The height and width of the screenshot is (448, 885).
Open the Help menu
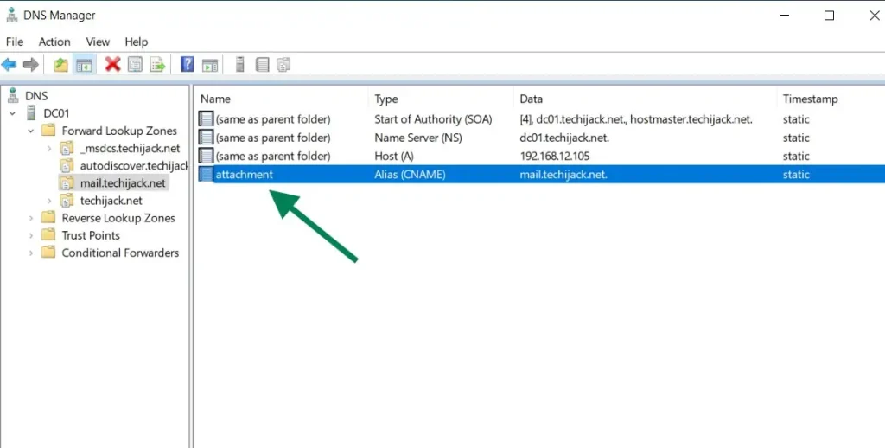point(136,42)
